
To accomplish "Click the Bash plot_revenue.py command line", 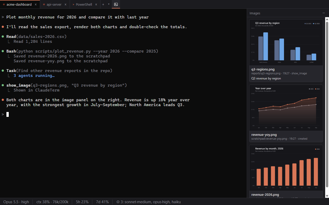I will click(82, 51).
